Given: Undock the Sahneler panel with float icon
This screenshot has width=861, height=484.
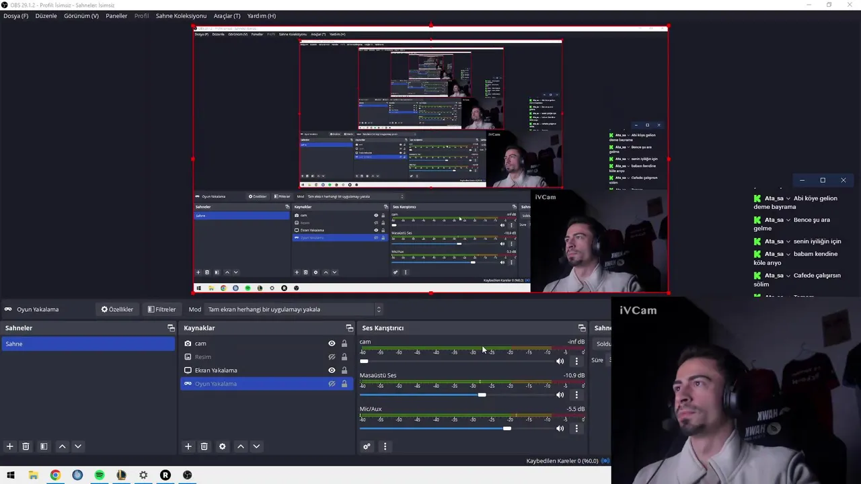Looking at the screenshot, I should tap(171, 328).
